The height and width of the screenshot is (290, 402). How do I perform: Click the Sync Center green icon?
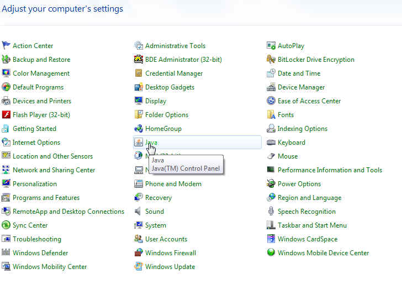tap(6, 225)
